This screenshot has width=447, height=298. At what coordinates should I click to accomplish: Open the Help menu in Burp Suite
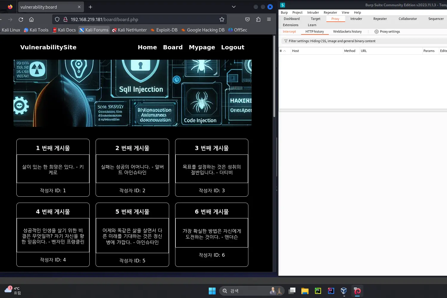tap(357, 12)
